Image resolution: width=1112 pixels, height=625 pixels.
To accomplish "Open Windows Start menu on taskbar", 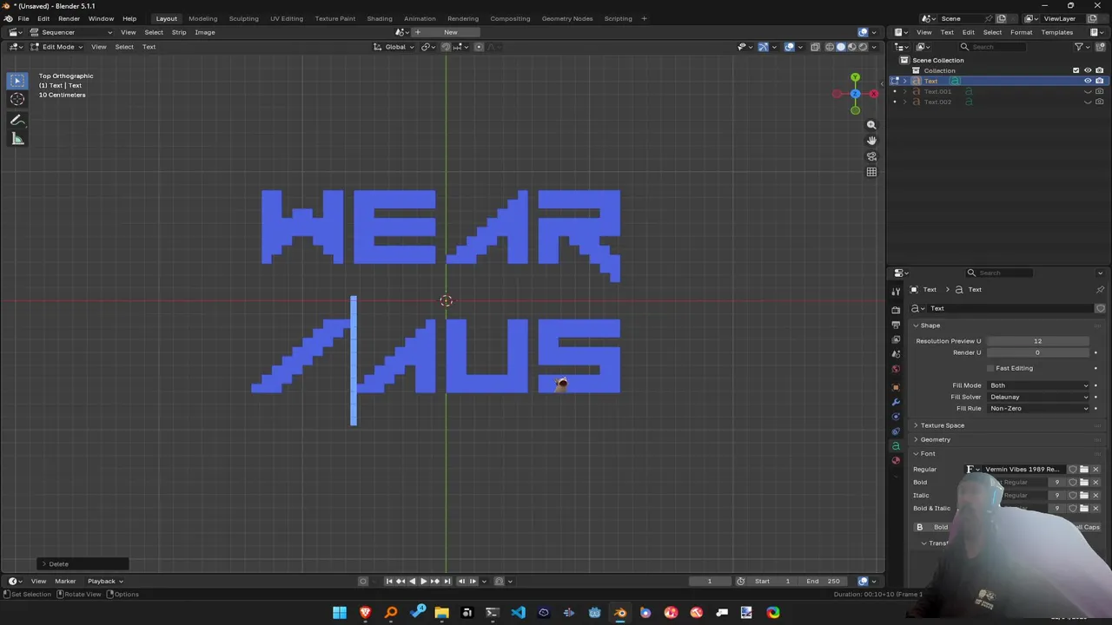I will coord(340,613).
